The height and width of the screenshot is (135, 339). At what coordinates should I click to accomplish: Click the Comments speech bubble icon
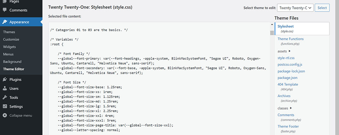pyautogui.click(x=5, y=10)
